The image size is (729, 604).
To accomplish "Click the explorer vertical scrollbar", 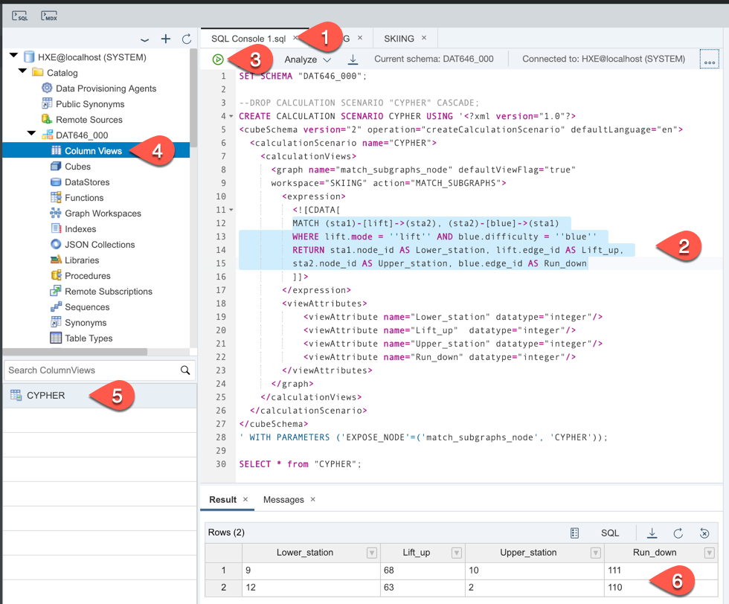I will pyautogui.click(x=193, y=97).
